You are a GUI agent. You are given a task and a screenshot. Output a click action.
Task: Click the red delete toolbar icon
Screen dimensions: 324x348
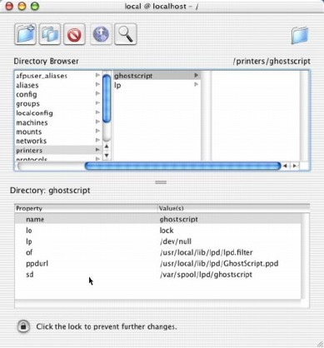pos(74,34)
